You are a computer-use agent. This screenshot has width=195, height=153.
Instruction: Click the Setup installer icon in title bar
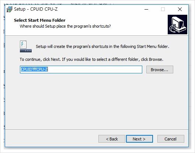pyautogui.click(x=9, y=9)
